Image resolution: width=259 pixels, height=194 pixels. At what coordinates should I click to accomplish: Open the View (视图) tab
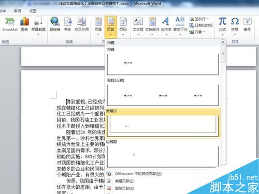33,11
